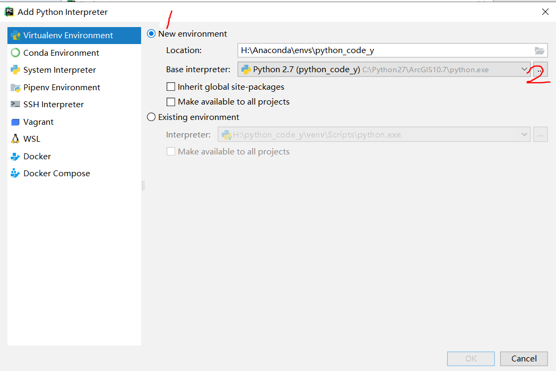The width and height of the screenshot is (556, 371).
Task: Open the Base interpreter dropdown
Action: [524, 69]
